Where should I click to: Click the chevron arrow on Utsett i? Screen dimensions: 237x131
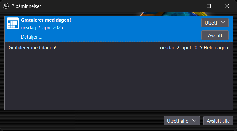point(223,23)
